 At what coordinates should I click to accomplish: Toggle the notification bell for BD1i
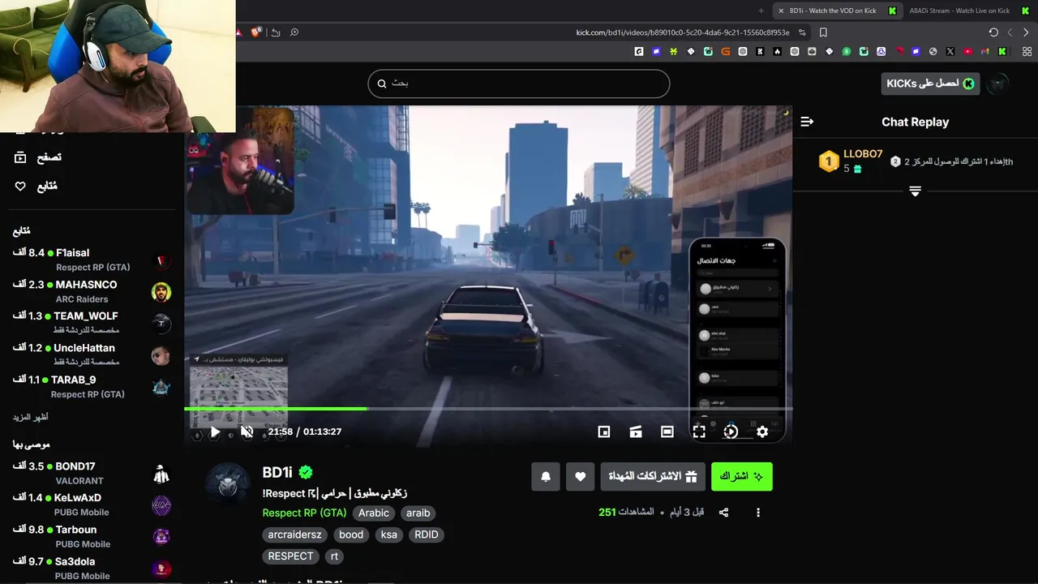click(546, 477)
